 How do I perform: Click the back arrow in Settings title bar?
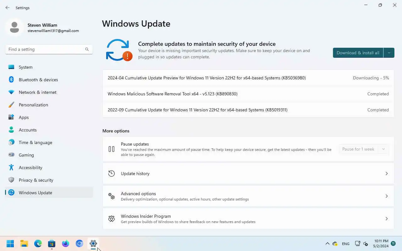(8, 8)
